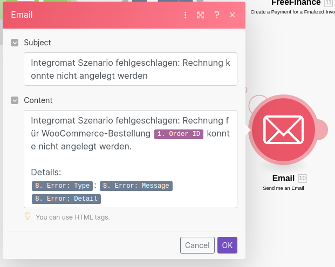Select the '1. Order ID' variable pill
This screenshot has width=335, height=267.
[179, 134]
